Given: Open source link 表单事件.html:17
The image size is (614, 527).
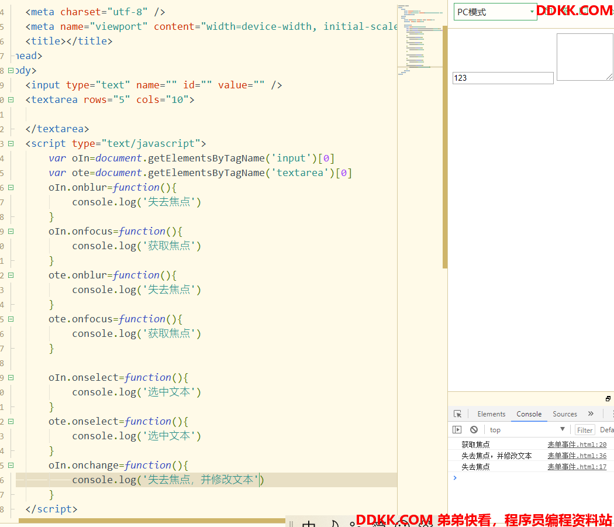Looking at the screenshot, I should click(577, 467).
